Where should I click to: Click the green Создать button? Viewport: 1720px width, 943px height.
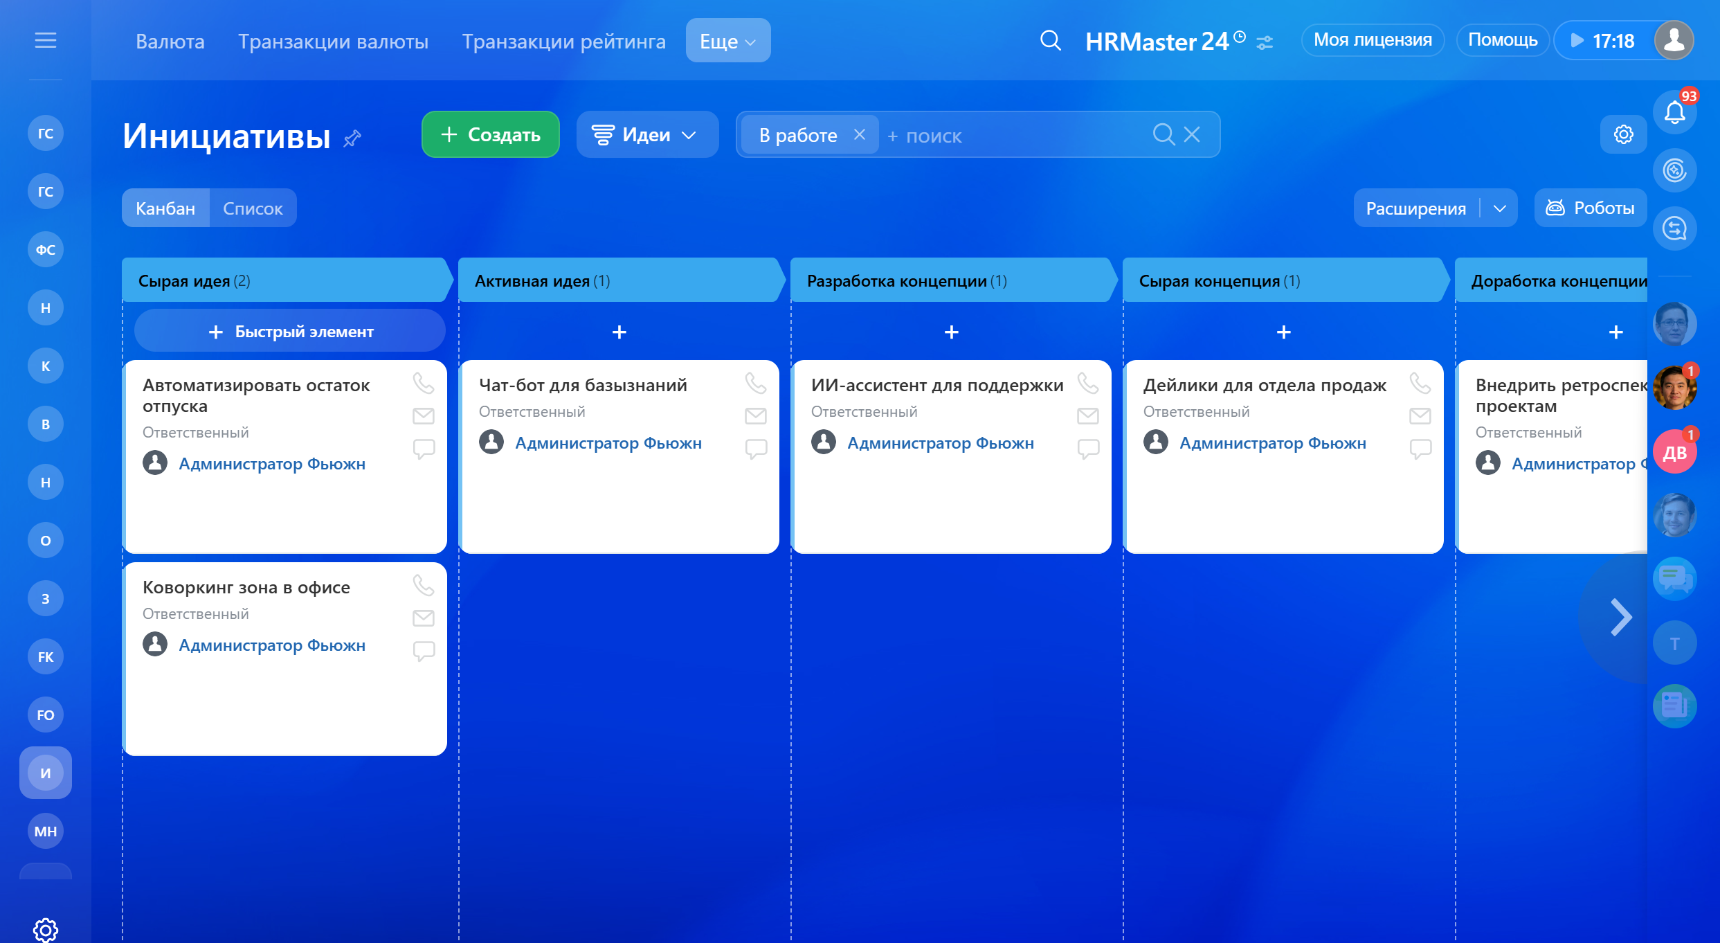(490, 134)
